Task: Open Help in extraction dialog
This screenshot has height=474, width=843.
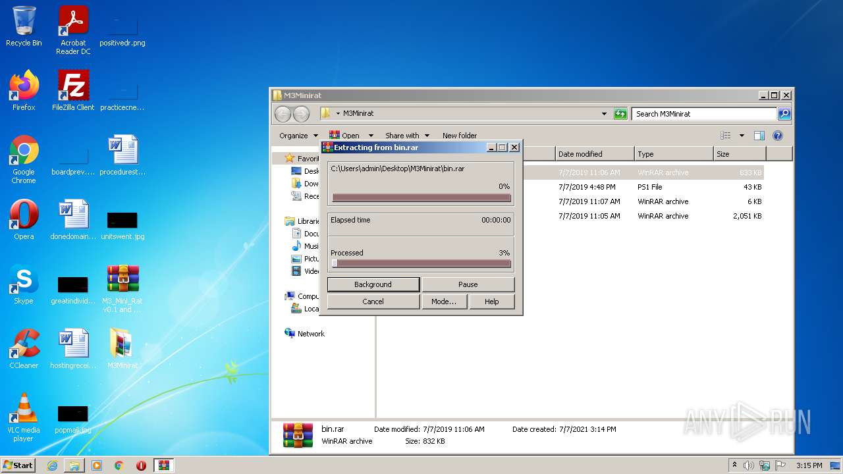Action: pos(491,302)
